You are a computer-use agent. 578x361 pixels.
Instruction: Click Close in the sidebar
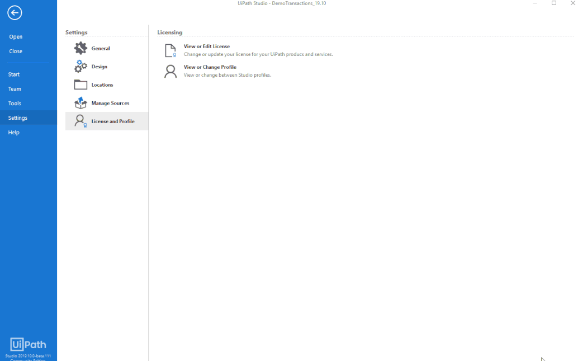pyautogui.click(x=15, y=50)
